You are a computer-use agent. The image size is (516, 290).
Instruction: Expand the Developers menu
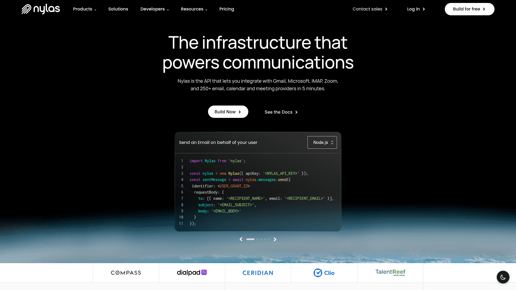(x=155, y=9)
